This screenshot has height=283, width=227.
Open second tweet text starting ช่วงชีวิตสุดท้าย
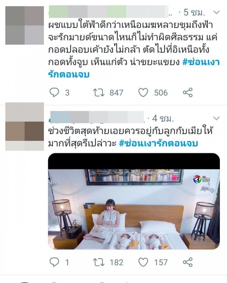coord(130,137)
